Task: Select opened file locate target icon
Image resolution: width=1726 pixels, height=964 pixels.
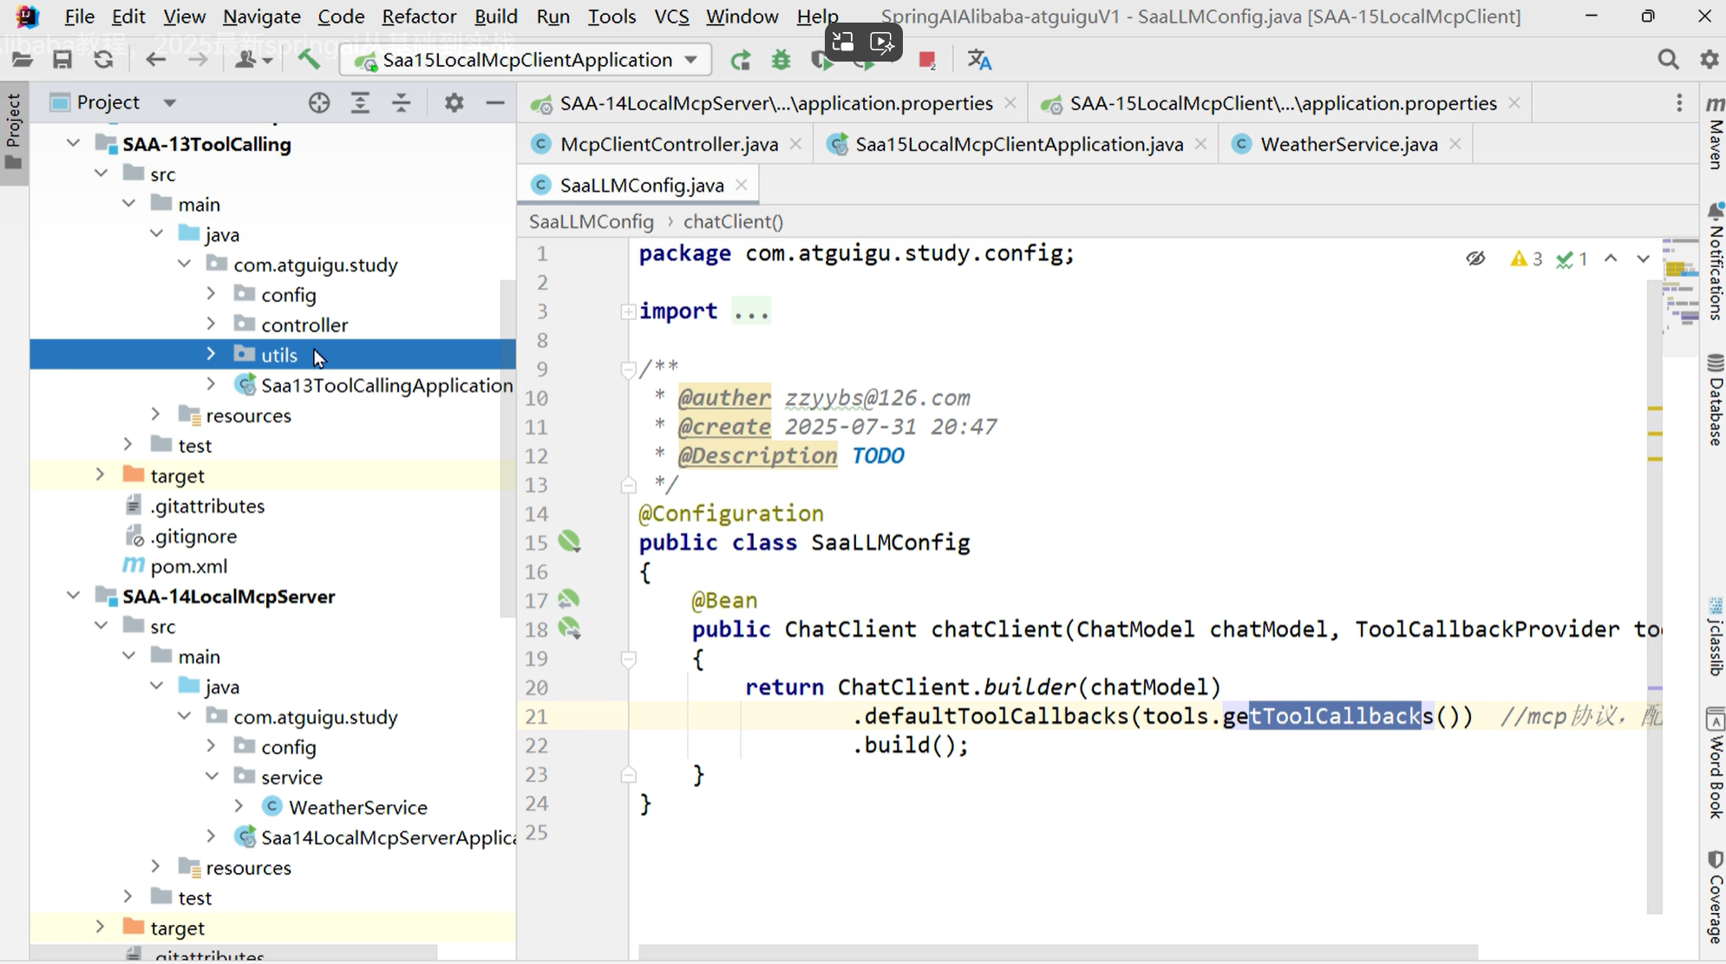Action: [x=319, y=102]
